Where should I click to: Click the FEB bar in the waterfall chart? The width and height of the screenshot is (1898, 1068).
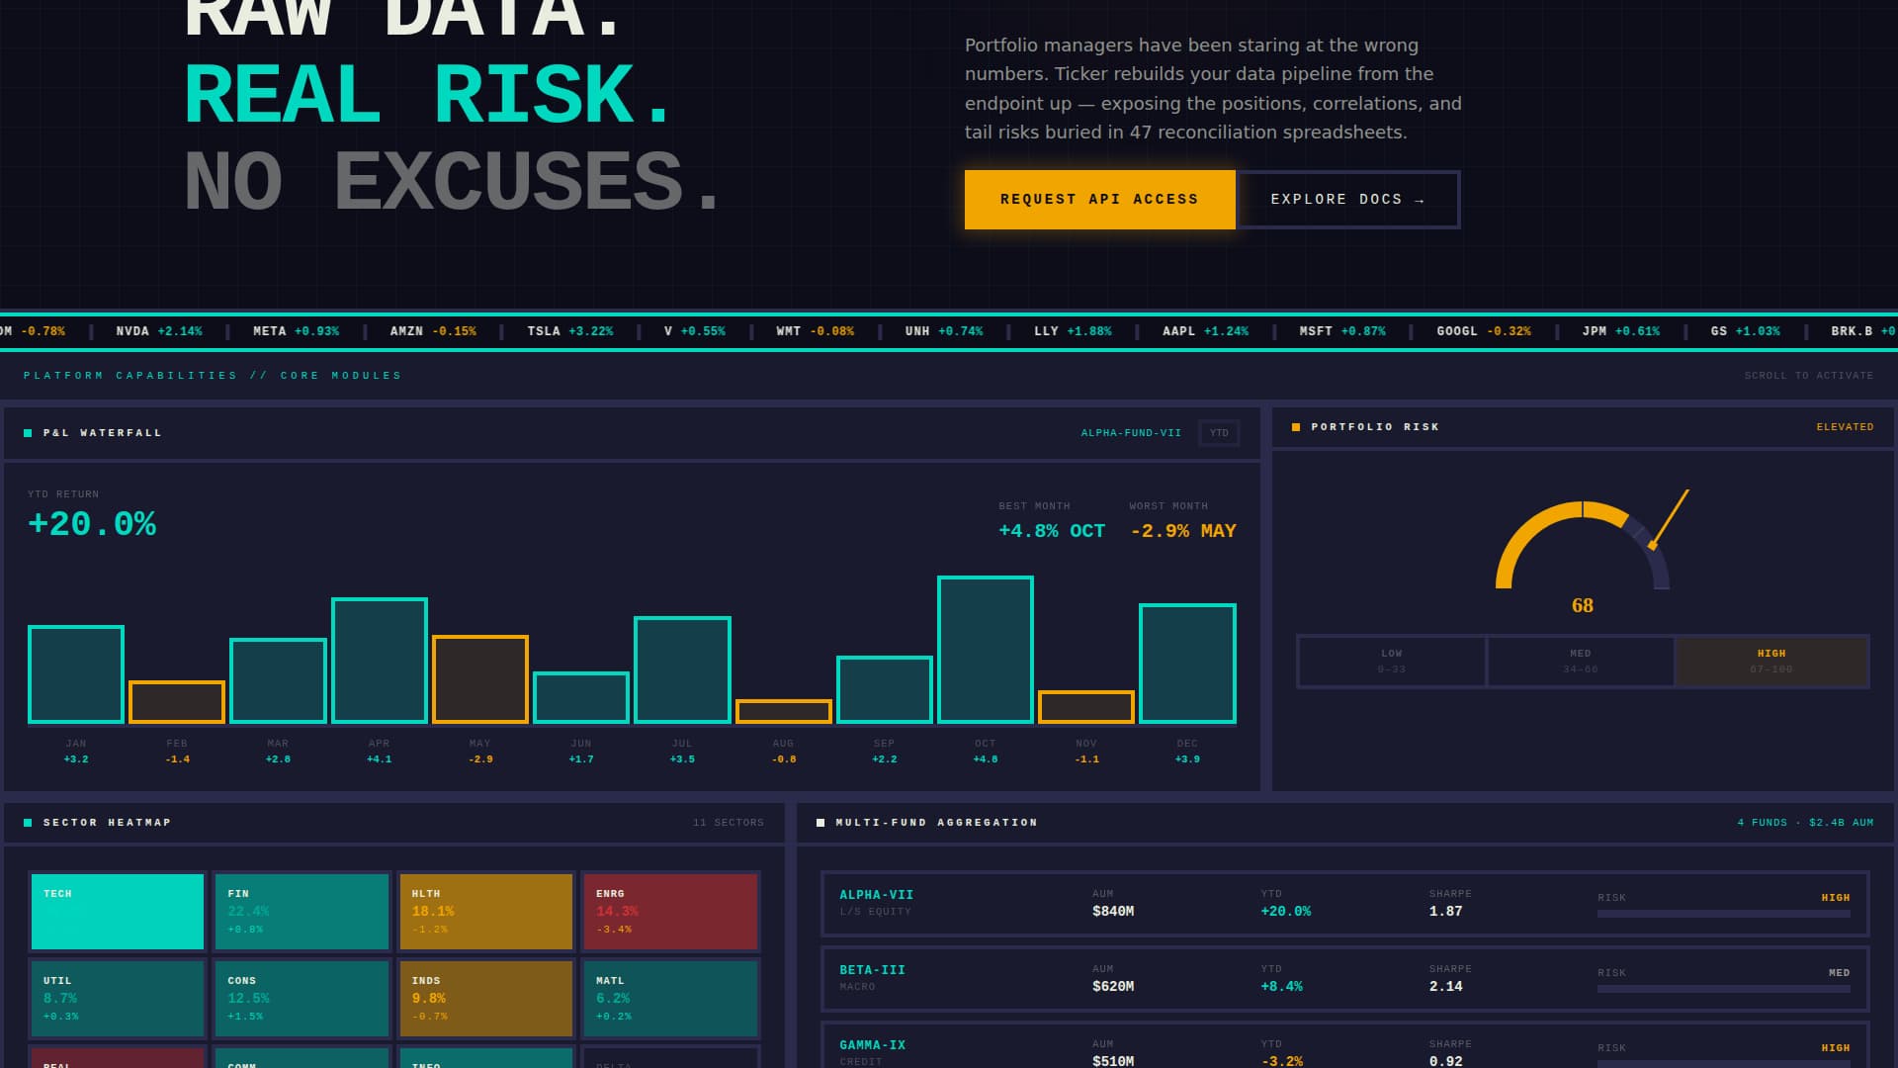pos(177,702)
